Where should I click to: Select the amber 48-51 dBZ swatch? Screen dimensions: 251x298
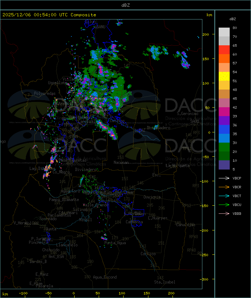coord(224,85)
